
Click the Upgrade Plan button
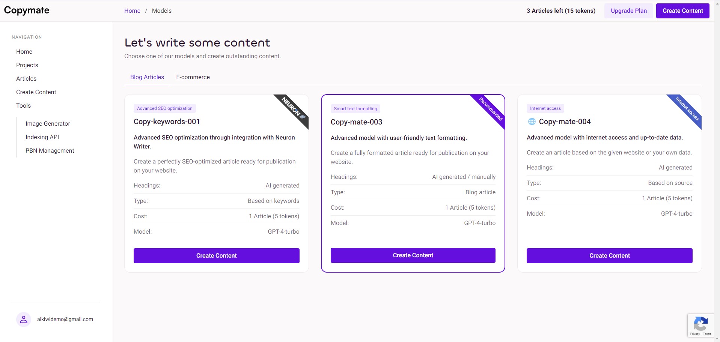click(x=629, y=11)
